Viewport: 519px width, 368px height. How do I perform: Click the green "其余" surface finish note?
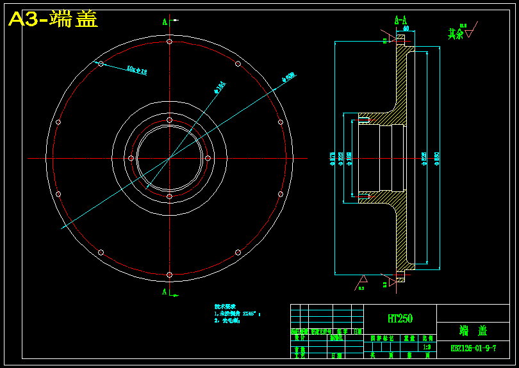point(456,34)
